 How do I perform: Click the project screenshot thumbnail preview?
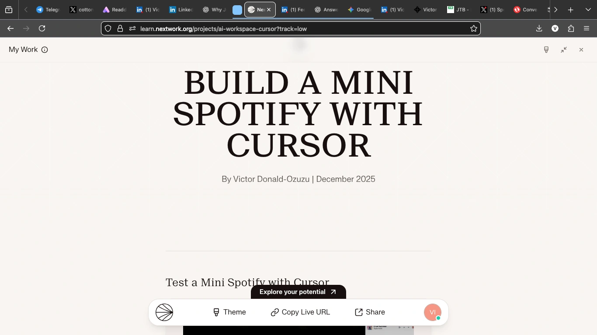[298, 330]
